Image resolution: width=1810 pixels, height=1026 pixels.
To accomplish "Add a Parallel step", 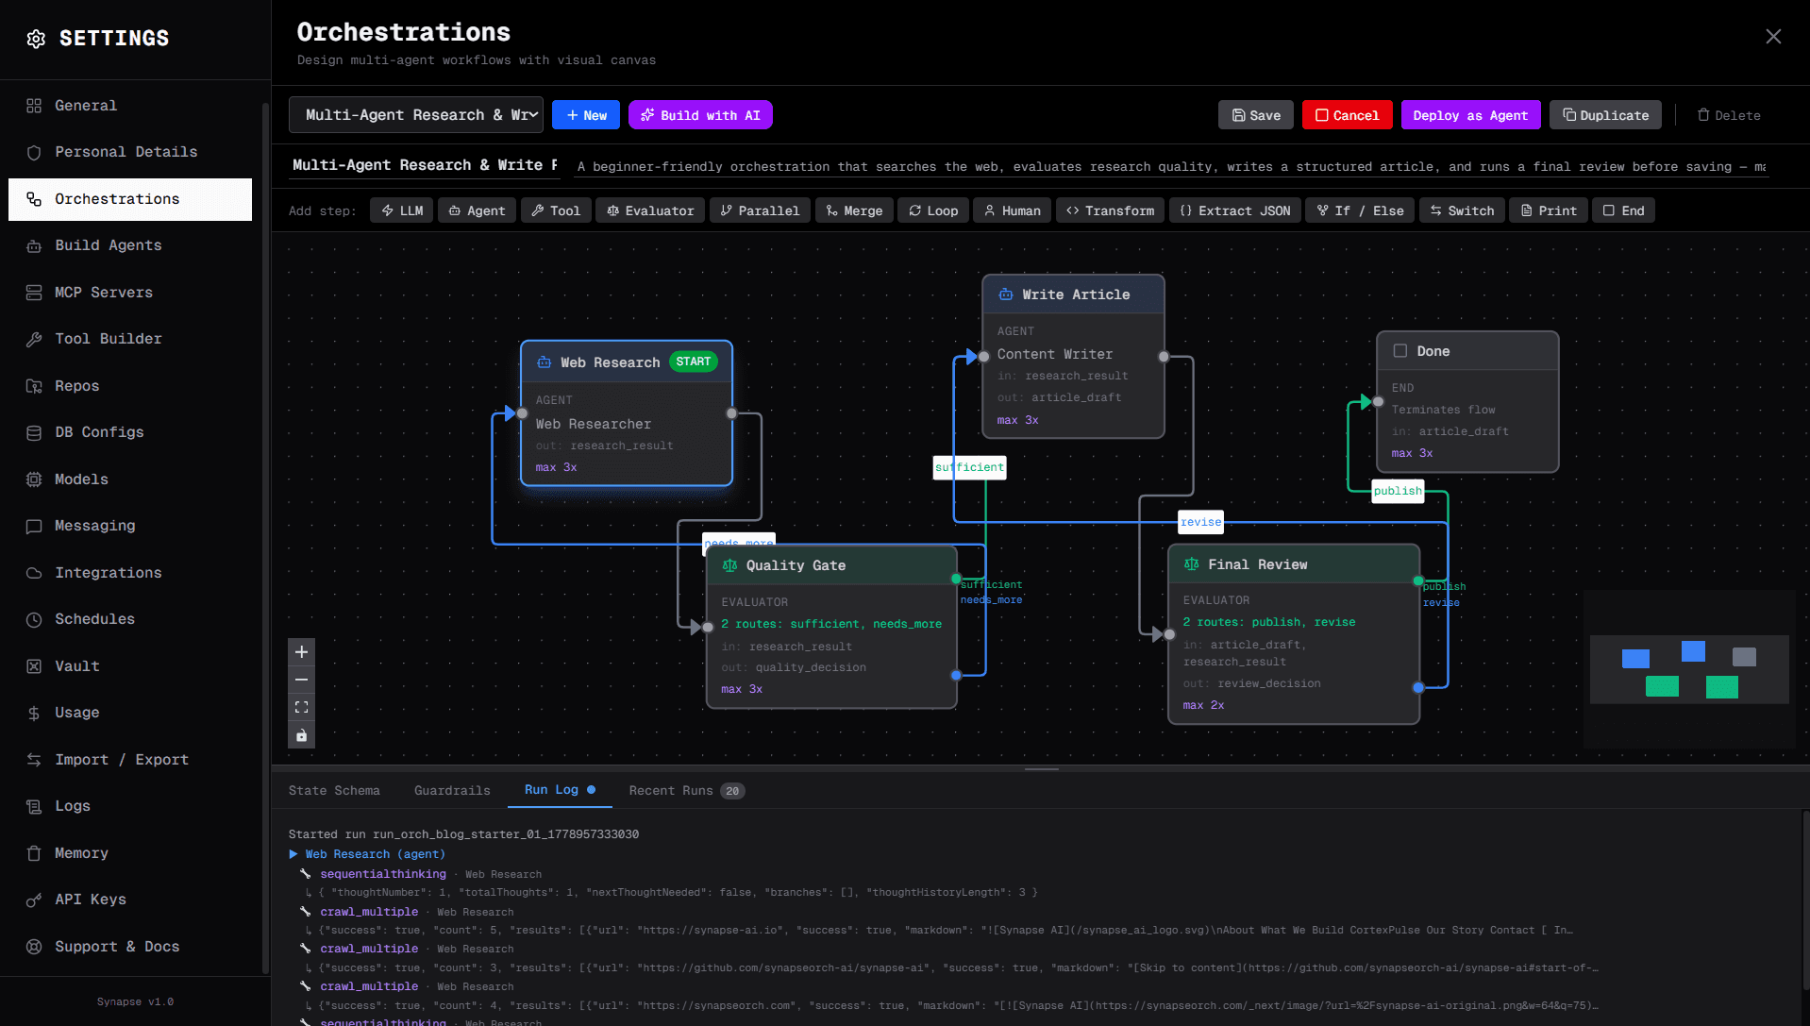I will (760, 210).
